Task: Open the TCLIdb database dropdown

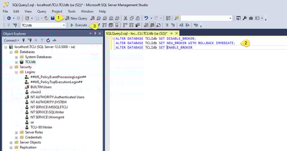Action: tap(64, 25)
